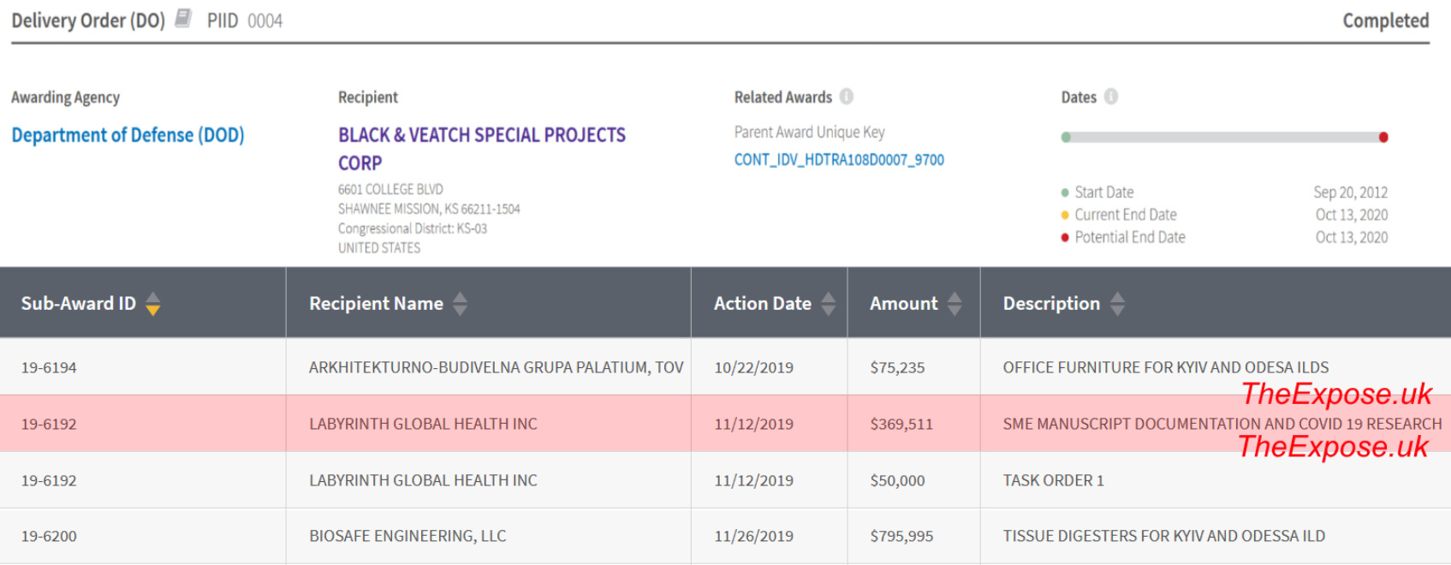The image size is (1451, 565).
Task: Open parent award CONT_IDV_HDTRA108D0007_9700 link
Action: pos(839,160)
